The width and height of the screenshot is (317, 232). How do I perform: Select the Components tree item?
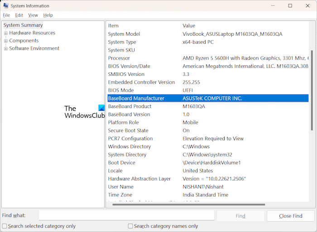pos(24,41)
